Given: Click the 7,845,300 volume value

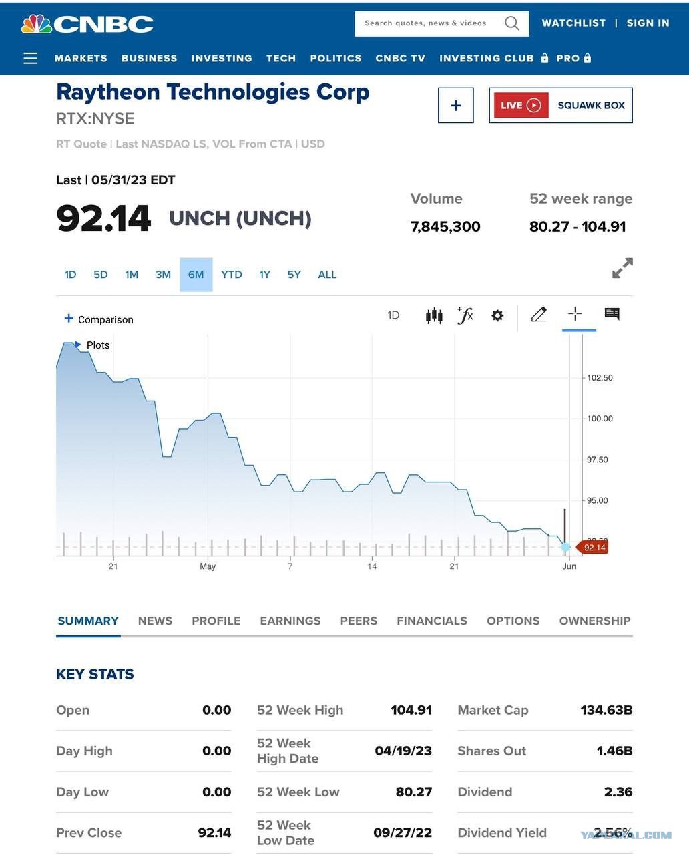Looking at the screenshot, I should tap(445, 226).
